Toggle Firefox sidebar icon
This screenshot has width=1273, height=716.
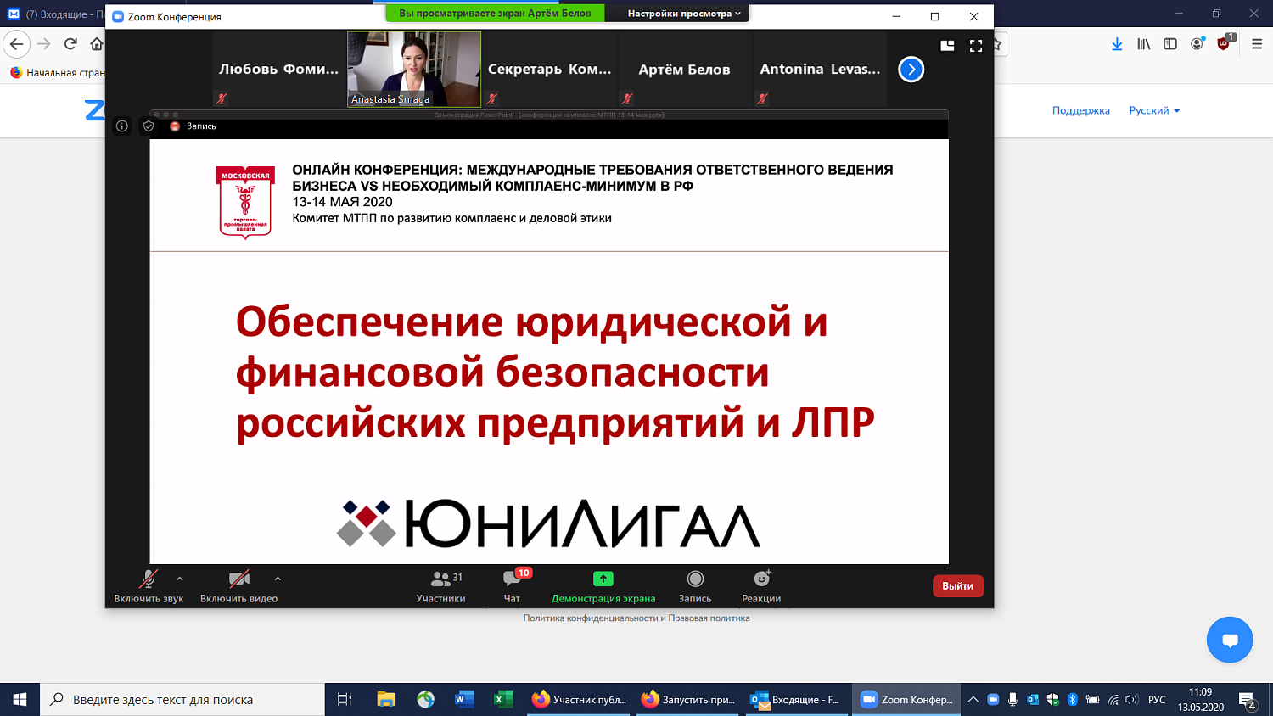1170,44
